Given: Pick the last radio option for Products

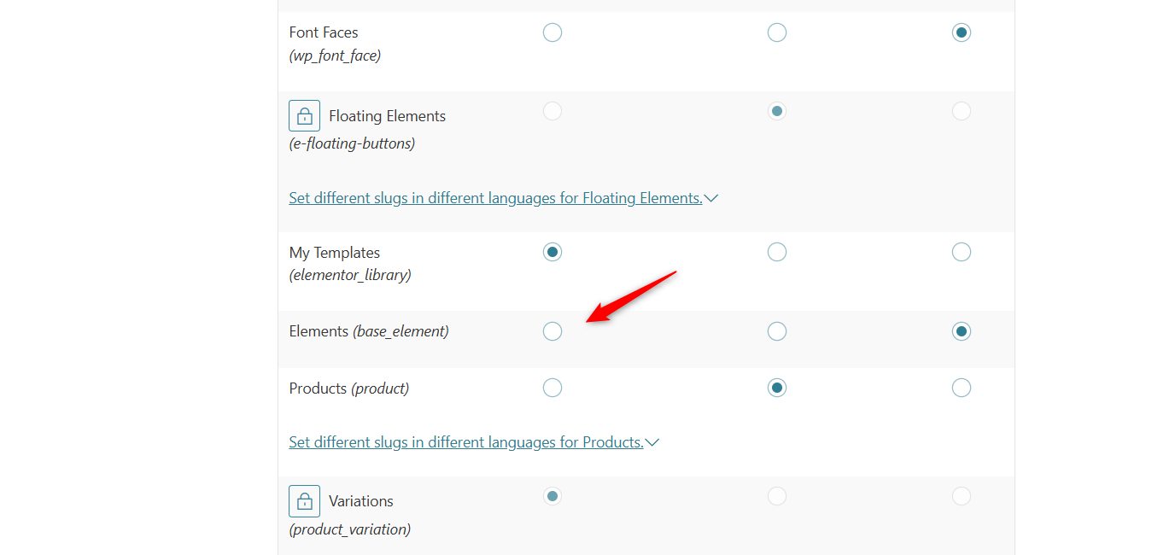Looking at the screenshot, I should [962, 388].
